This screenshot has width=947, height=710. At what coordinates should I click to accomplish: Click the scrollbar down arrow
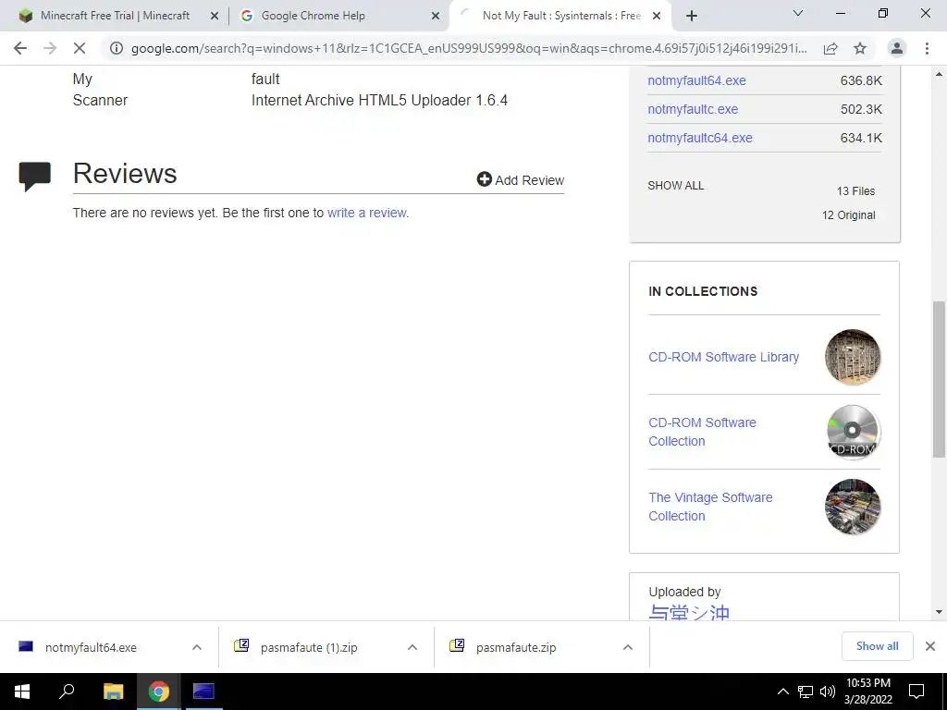(939, 612)
